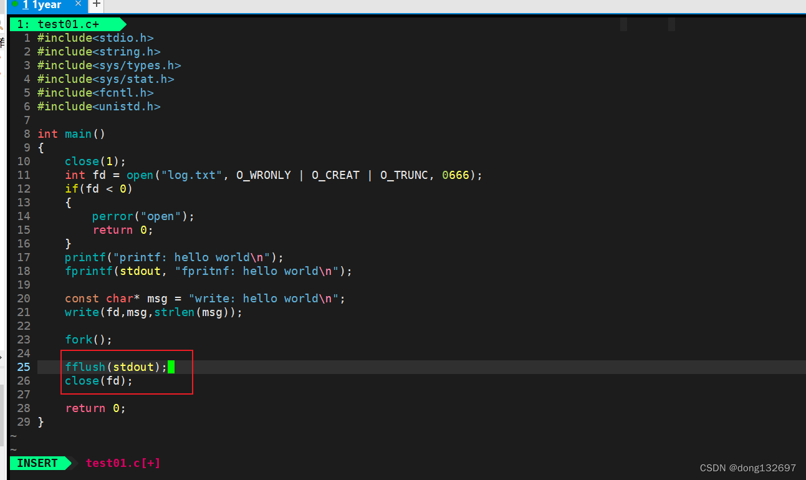
Task: Click 'return 0;' on line 15
Action: tap(123, 230)
